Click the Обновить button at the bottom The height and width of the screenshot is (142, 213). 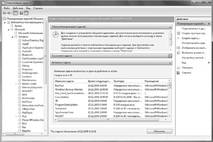[x=159, y=131]
